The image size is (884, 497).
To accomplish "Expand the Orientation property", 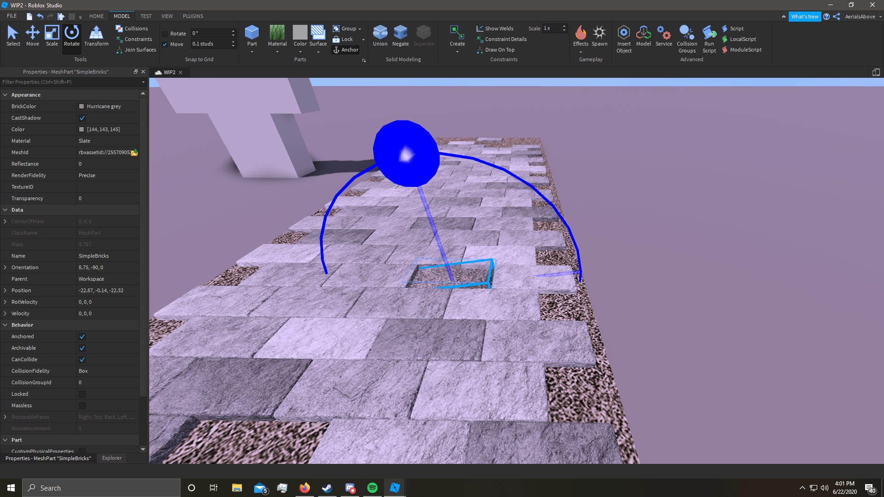I will click(5, 267).
